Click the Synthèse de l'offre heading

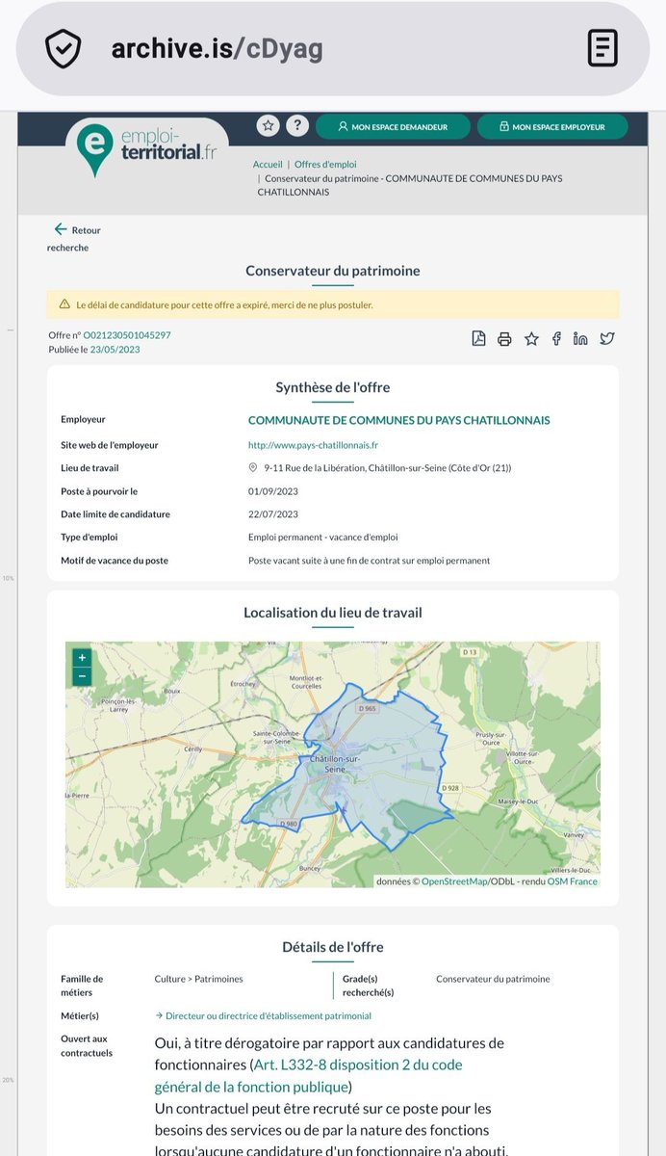click(x=333, y=387)
